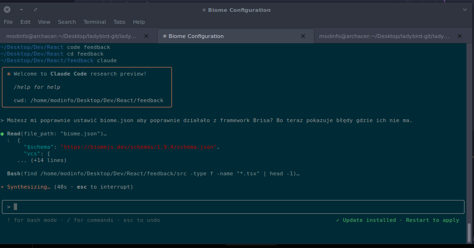
Task: Open the Help menu
Action: point(139,22)
